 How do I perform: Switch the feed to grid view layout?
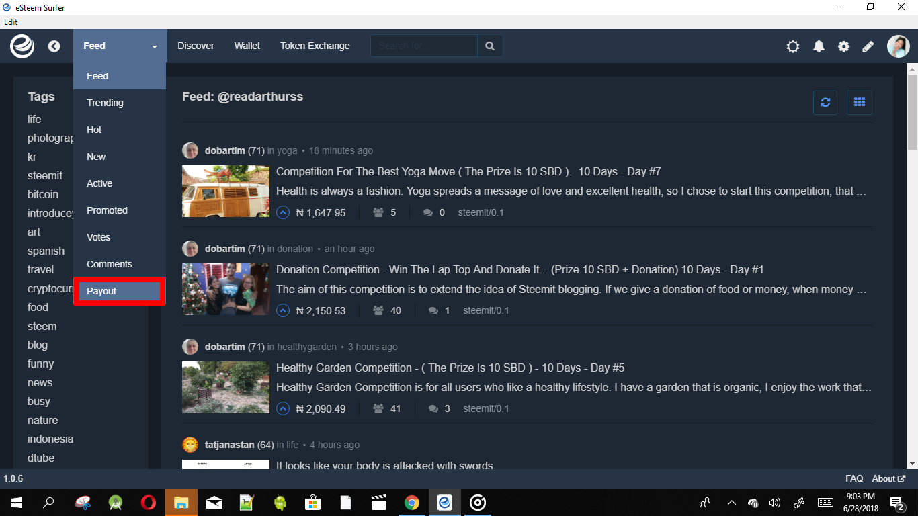pos(860,102)
